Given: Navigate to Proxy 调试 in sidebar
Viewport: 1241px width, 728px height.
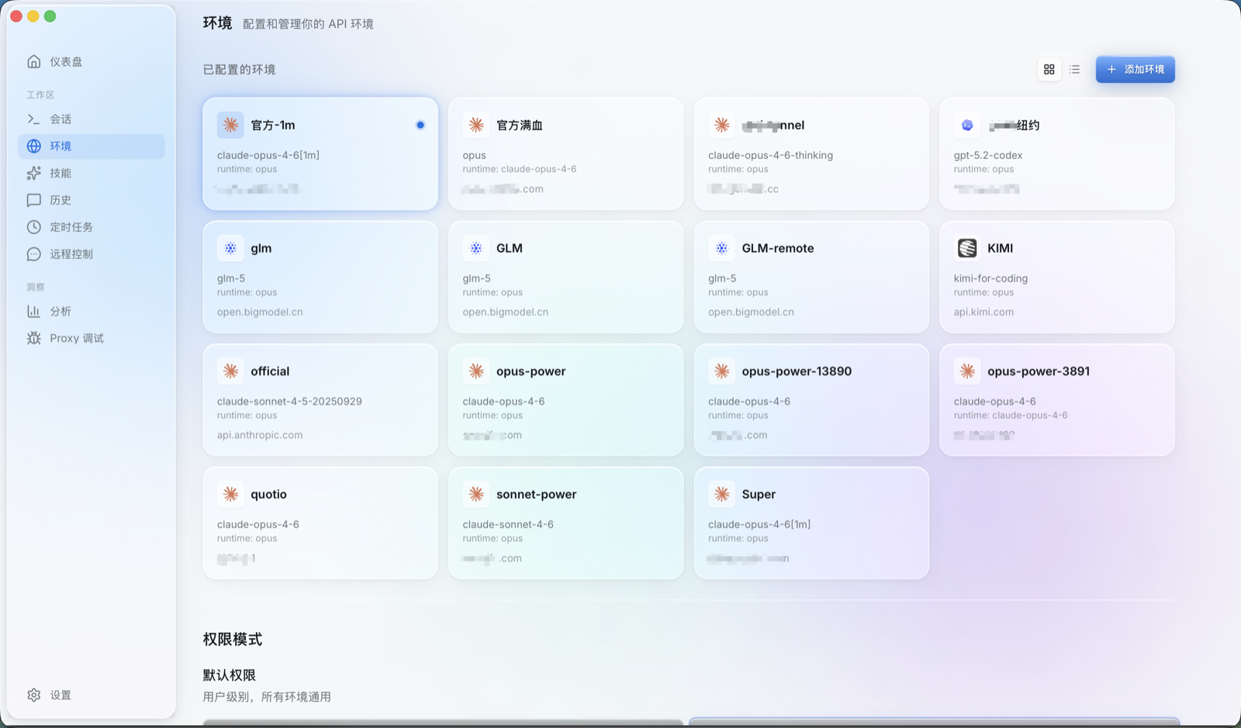Looking at the screenshot, I should (92, 338).
